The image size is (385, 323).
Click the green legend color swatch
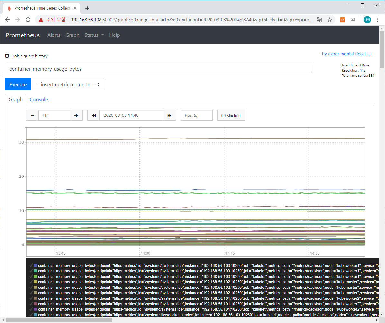click(x=35, y=277)
